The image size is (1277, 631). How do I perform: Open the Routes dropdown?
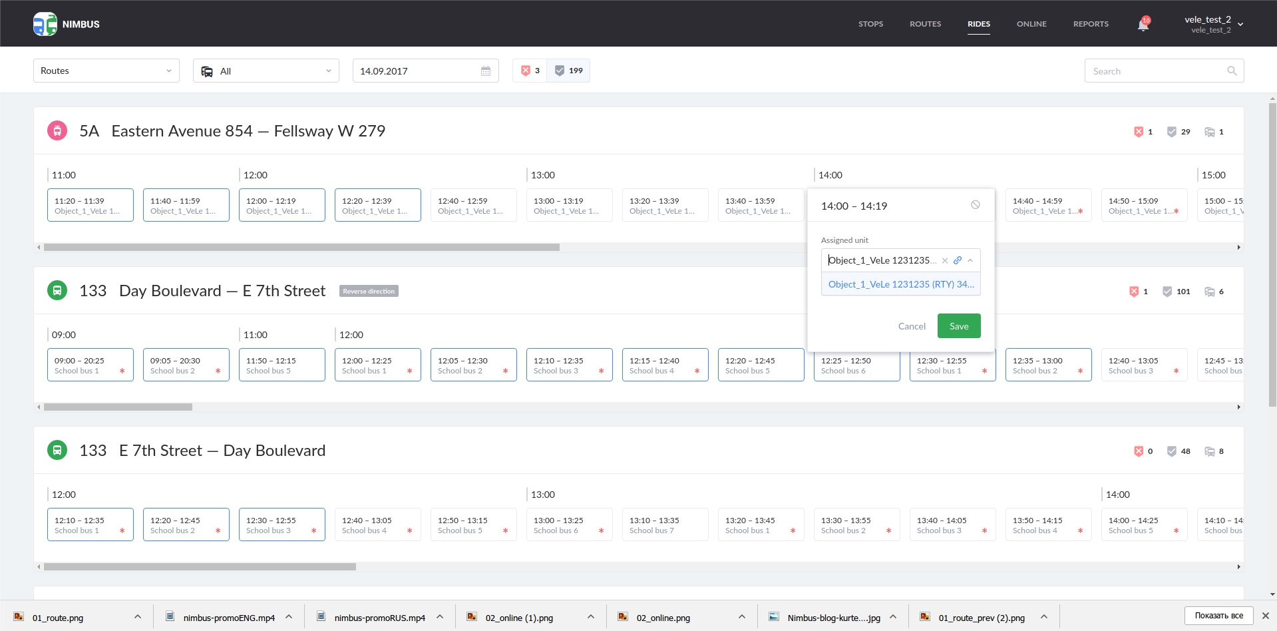coord(106,71)
